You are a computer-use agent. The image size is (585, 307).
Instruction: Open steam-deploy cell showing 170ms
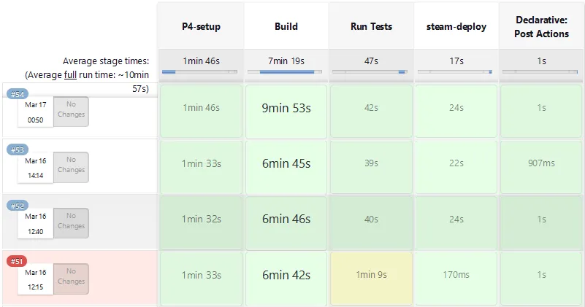(456, 275)
